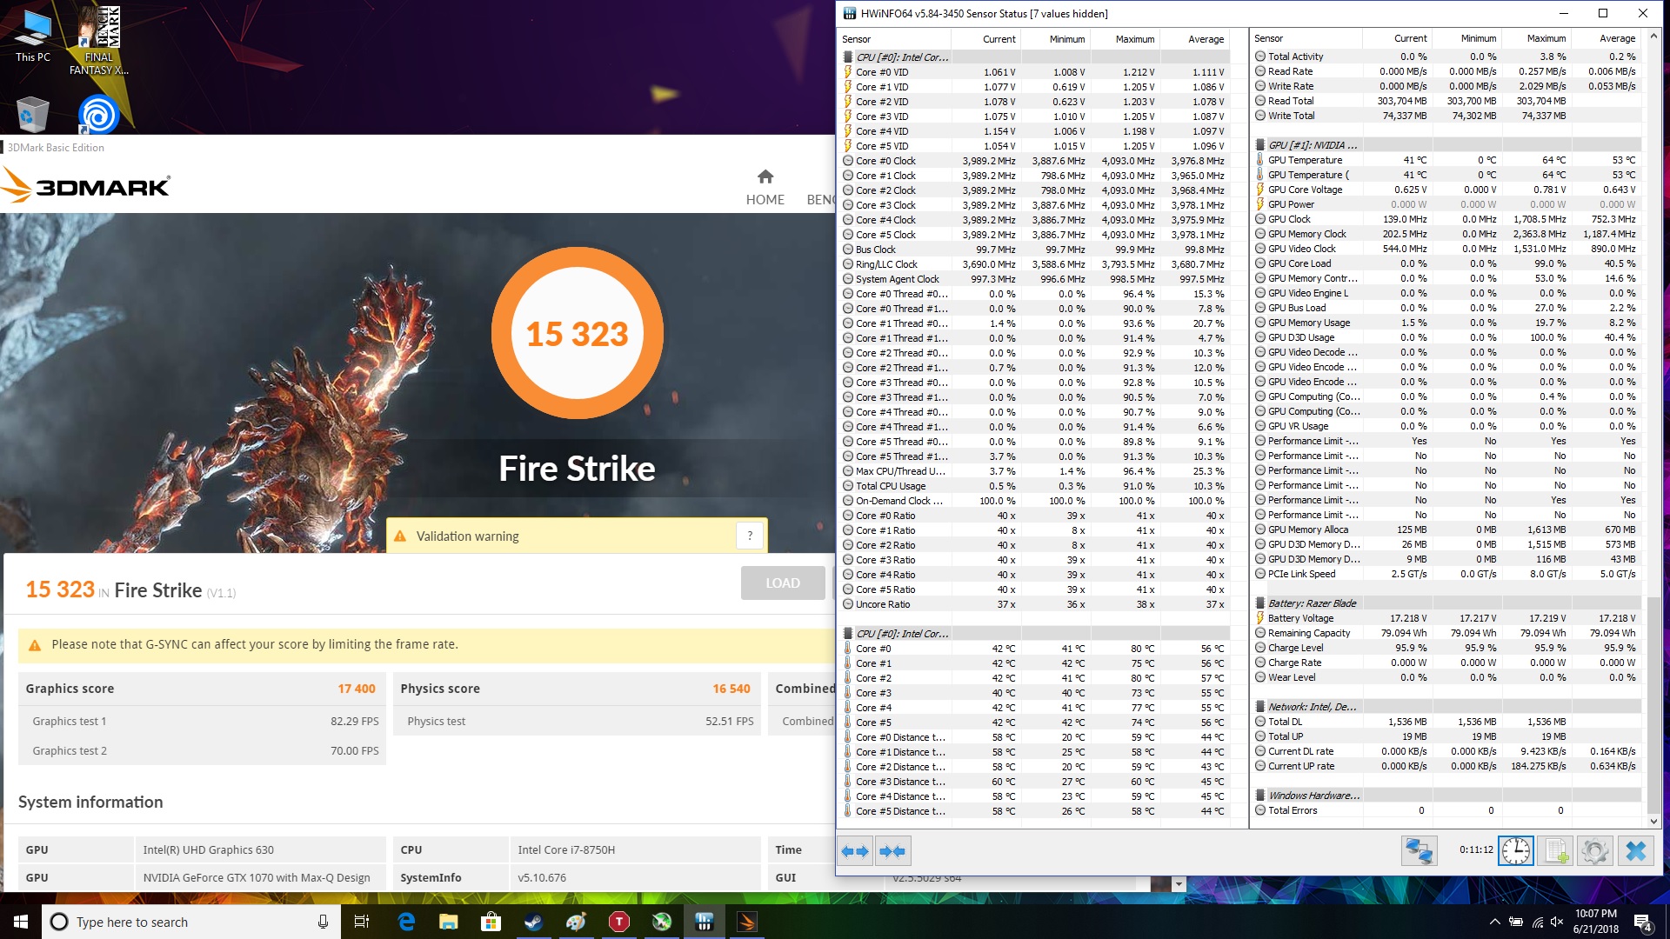This screenshot has height=939, width=1670.
Task: Click the volume muted icon in the tray
Action: click(1557, 922)
